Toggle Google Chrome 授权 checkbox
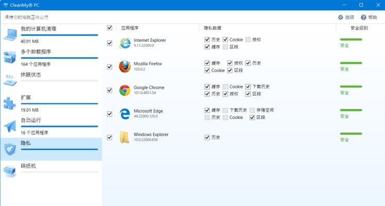Screen dimensions: 385x206 225,94
